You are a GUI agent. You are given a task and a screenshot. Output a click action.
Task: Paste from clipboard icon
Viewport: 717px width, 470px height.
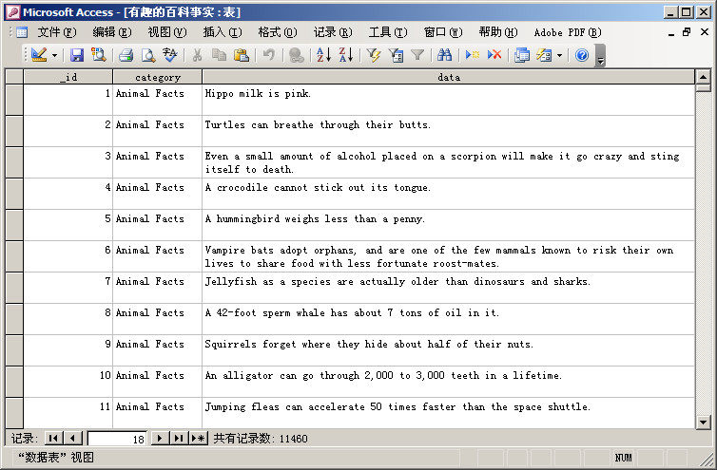coord(241,55)
